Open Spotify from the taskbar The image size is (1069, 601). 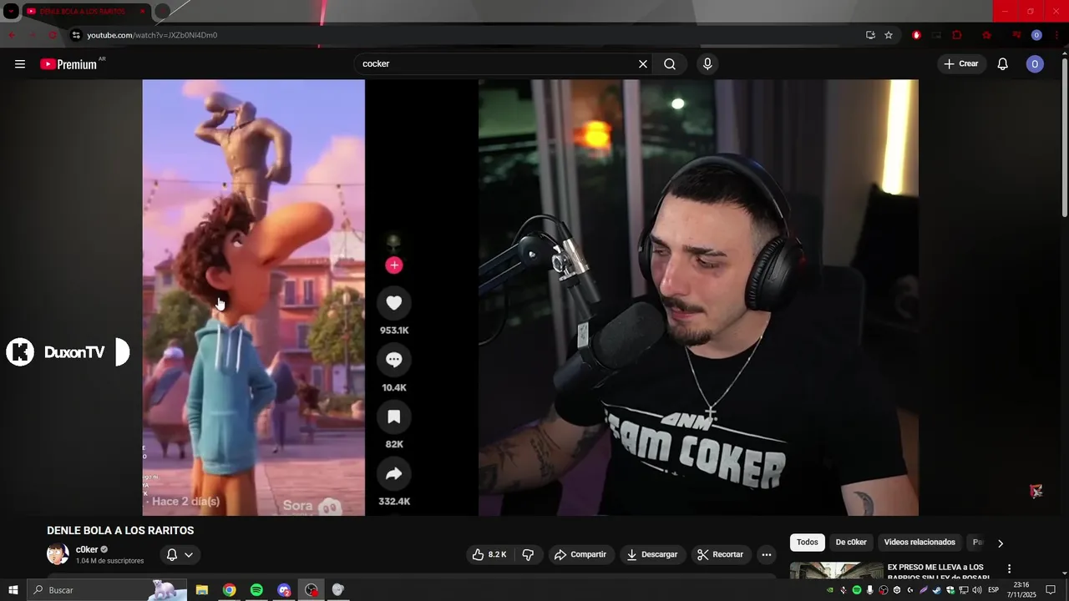pyautogui.click(x=256, y=590)
